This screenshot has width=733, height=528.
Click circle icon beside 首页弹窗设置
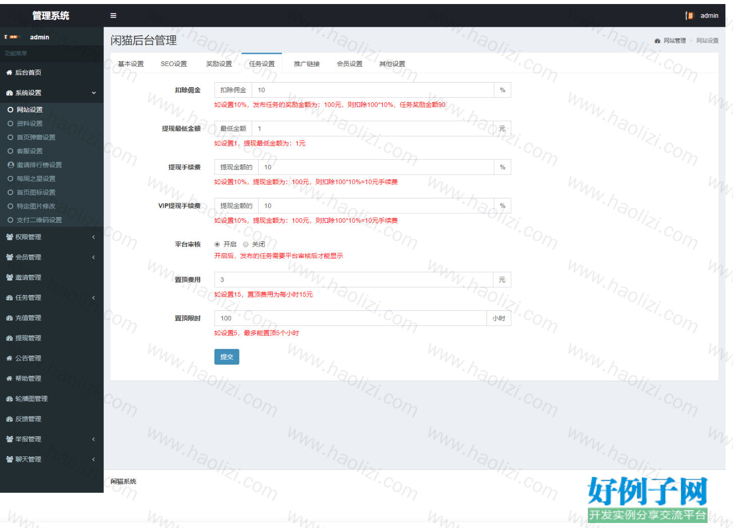(10, 137)
